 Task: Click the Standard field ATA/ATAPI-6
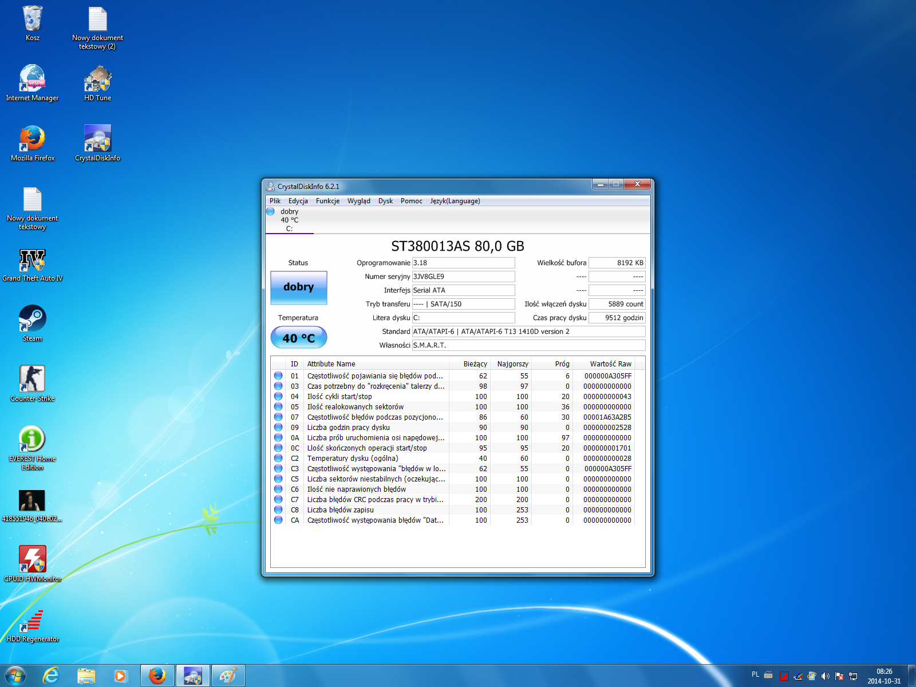(528, 331)
